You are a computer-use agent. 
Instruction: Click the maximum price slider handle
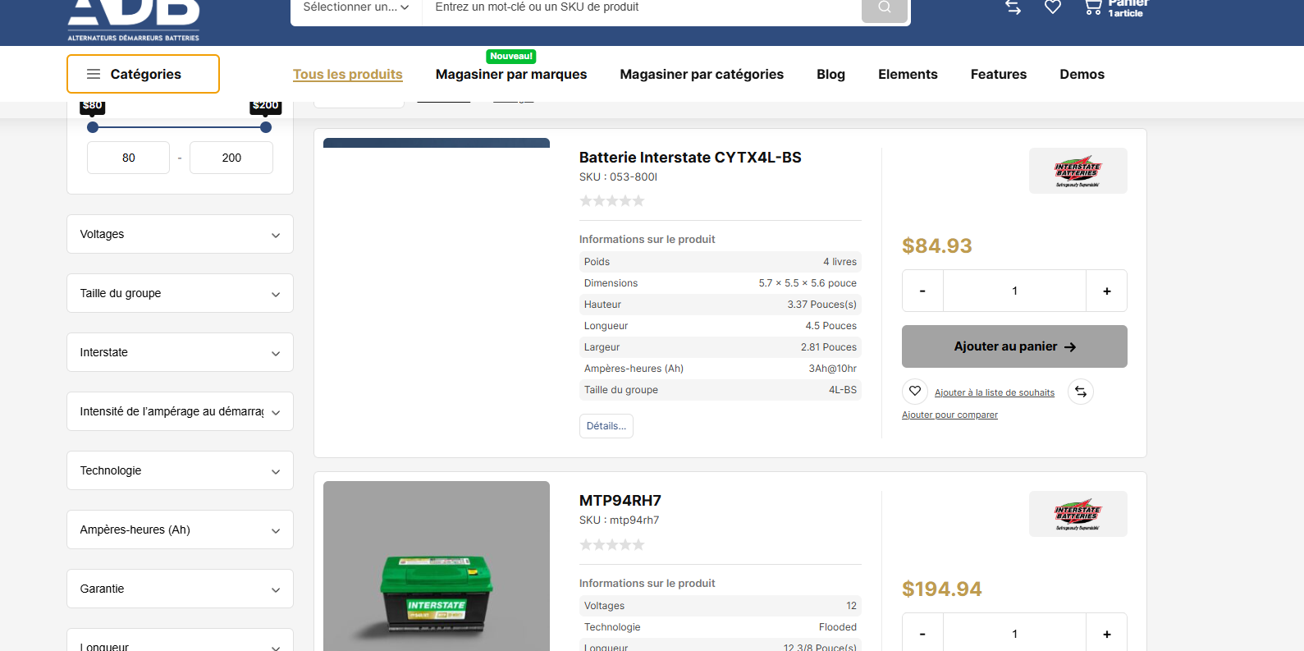[266, 127]
